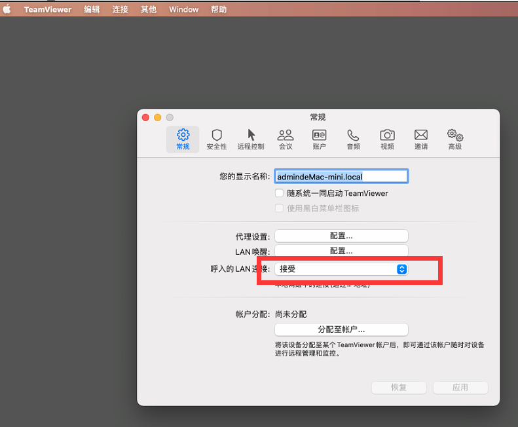518x427 pixels.
Task: Click 配置... button for LAN 唤醒
Action: coord(341,251)
